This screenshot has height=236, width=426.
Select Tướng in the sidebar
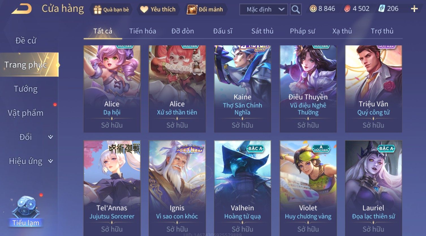coord(26,89)
